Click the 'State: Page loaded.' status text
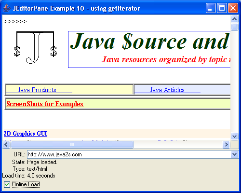Viewport: 241px width, 193px height. click(x=35, y=162)
